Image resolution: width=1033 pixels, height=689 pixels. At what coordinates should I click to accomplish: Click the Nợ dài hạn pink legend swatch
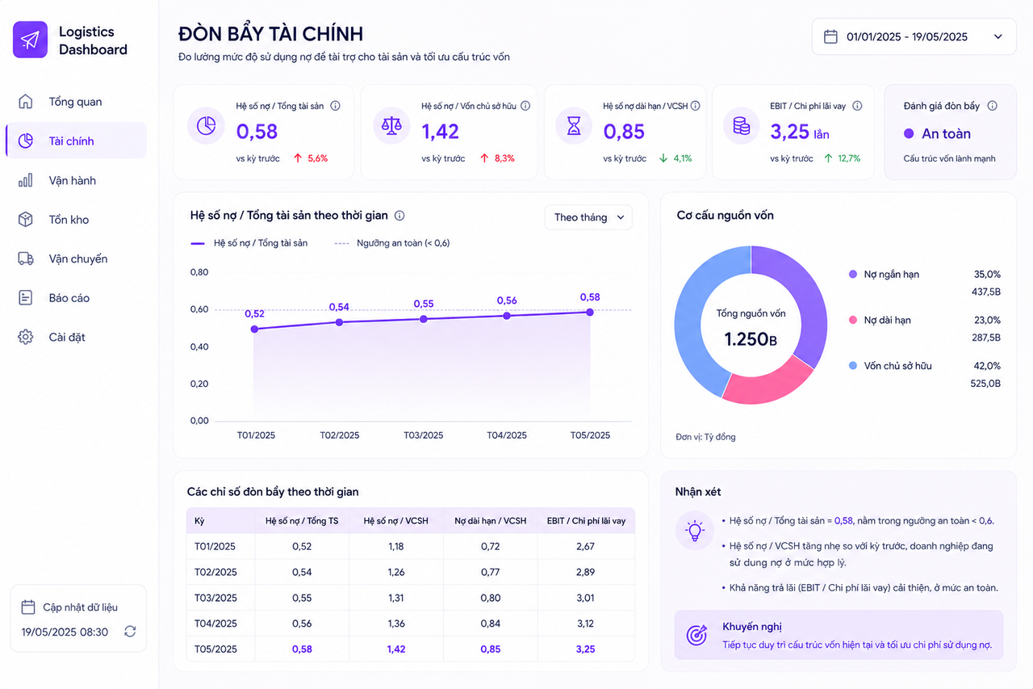click(x=853, y=320)
